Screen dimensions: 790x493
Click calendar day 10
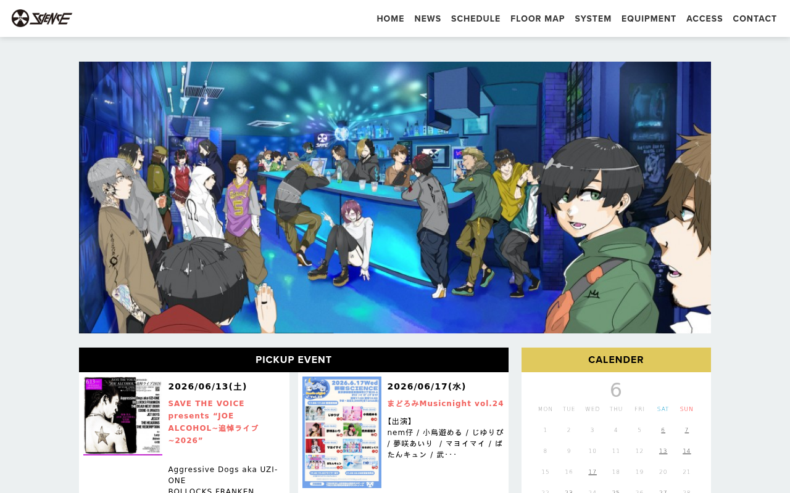592,451
